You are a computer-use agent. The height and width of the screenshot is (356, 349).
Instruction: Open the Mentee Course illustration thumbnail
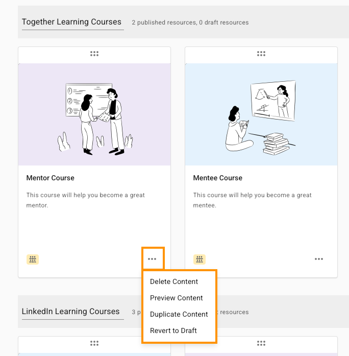(x=261, y=114)
